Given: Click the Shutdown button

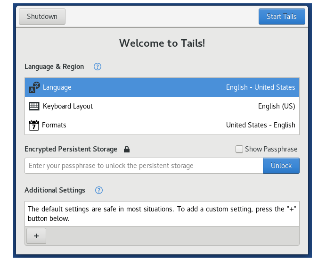Looking at the screenshot, I should tap(42, 17).
